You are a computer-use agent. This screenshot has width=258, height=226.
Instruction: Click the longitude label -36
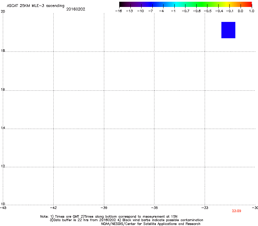pyautogui.click(x=154, y=208)
